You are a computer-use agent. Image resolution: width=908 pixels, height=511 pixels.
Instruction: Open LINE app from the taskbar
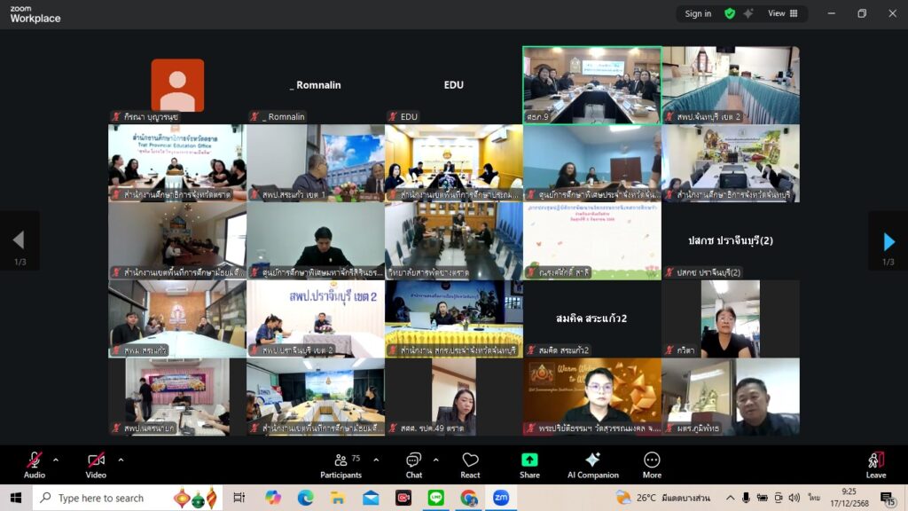[x=435, y=498]
